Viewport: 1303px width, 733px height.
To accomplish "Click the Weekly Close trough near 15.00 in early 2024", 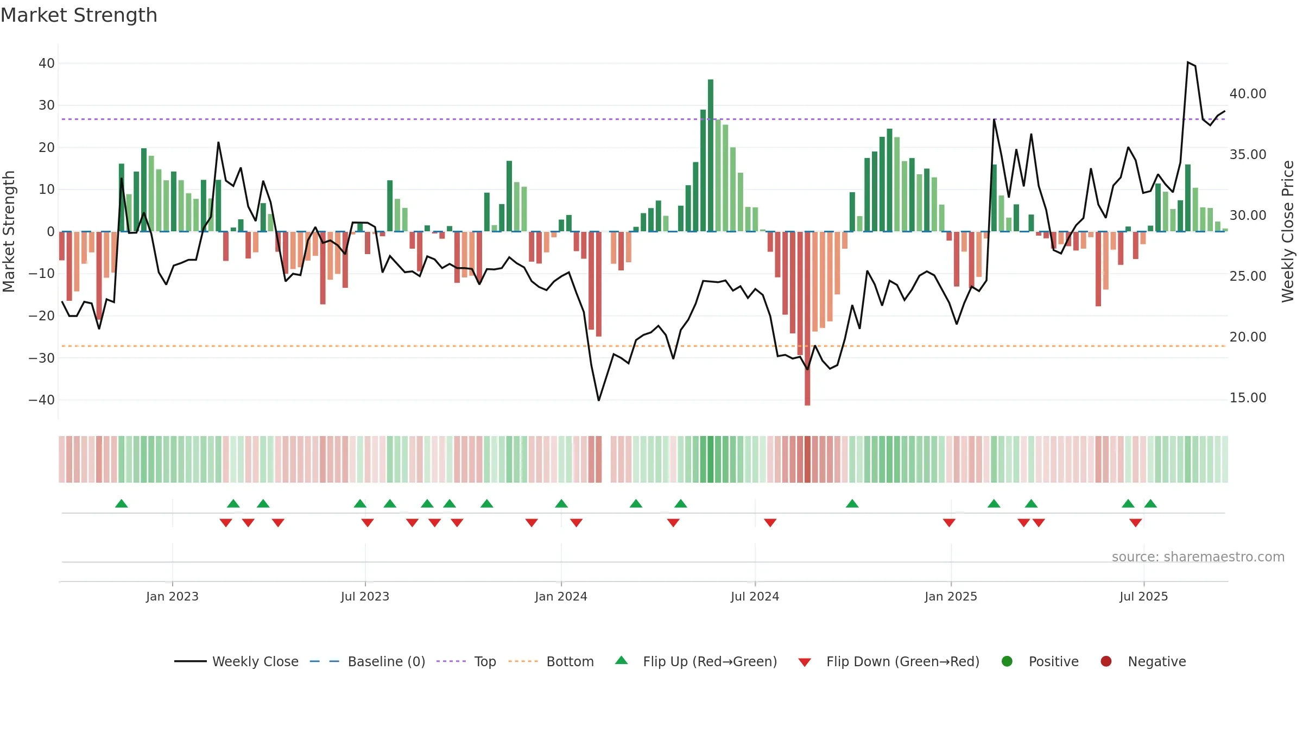I will tap(599, 400).
